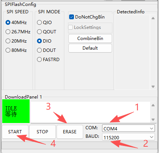Click the Default button
159x153 pixels.
click(90, 48)
